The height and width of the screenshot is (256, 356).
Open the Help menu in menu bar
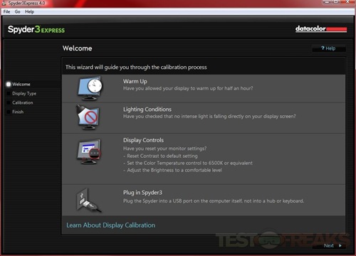click(x=29, y=11)
